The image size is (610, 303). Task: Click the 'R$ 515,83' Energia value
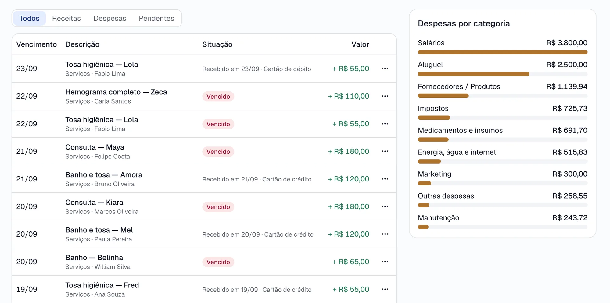point(570,152)
